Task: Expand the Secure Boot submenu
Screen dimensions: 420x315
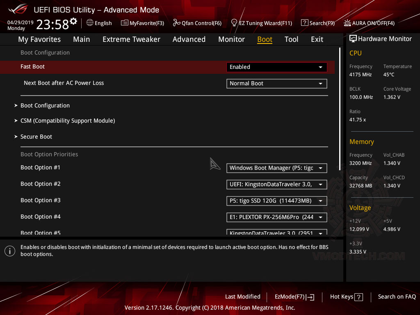Action: [36, 137]
